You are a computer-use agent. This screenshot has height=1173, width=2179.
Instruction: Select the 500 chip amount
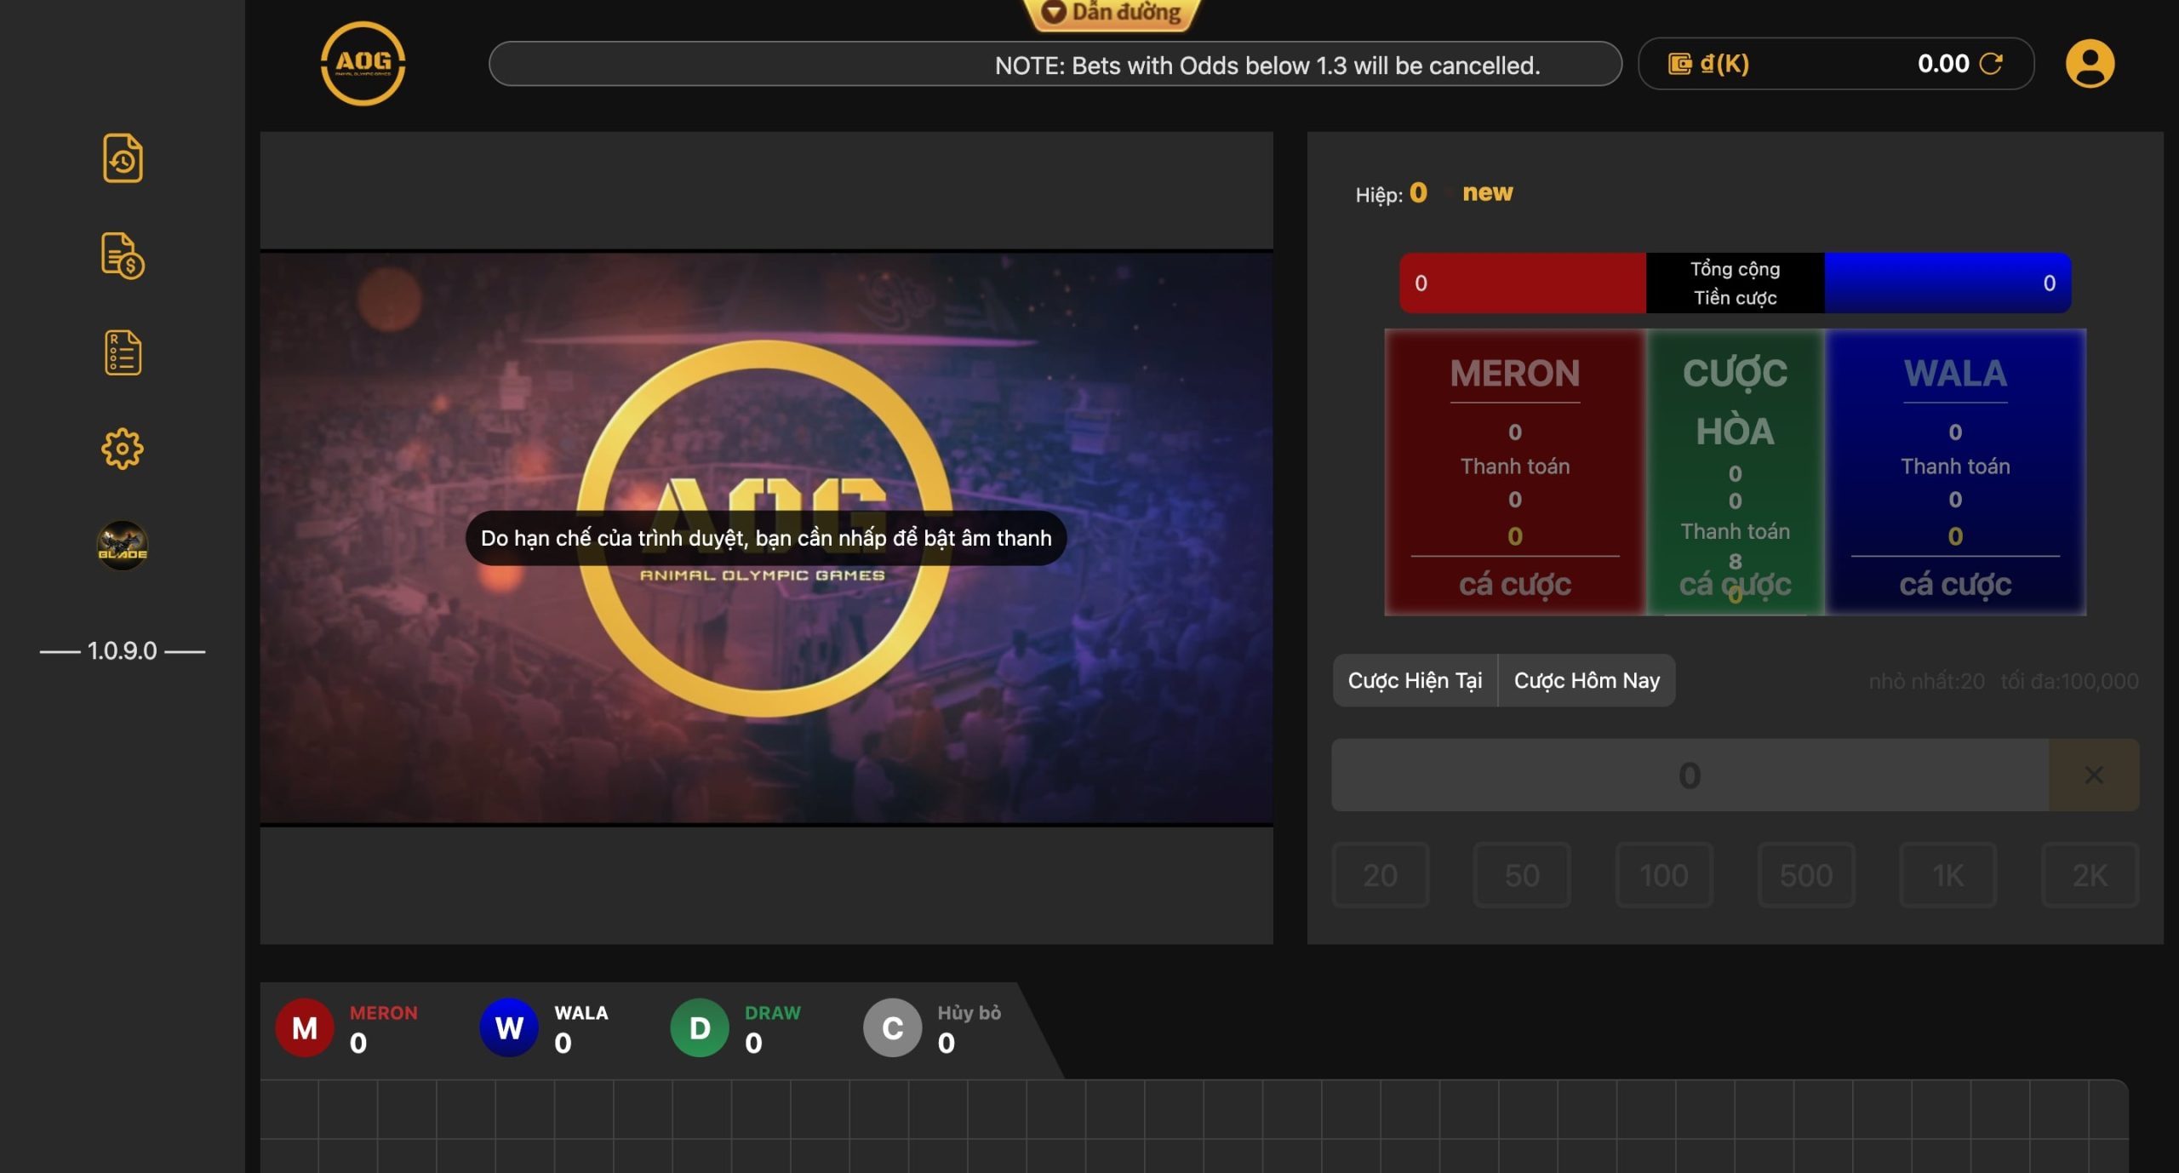(1806, 875)
